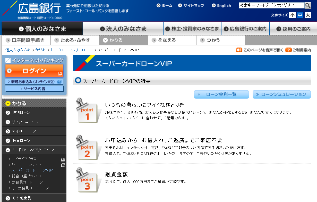Click heading いつもの暮らしにワイドなゆとりを
The height and width of the screenshot is (202, 317).
144,105
